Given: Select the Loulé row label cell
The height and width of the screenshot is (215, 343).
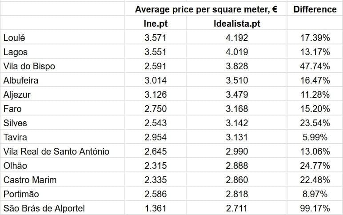Looking at the screenshot, I should pyautogui.click(x=14, y=38).
